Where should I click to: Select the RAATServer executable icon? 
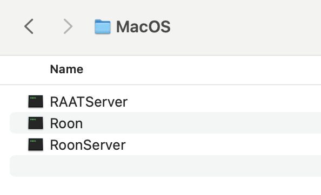36,101
